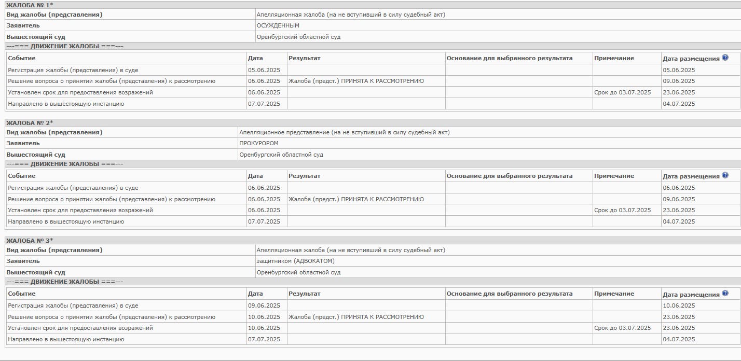This screenshot has width=741, height=361.
Task: Click note Срок до 03.07.2025 in complaint 1
Action: (x=622, y=92)
